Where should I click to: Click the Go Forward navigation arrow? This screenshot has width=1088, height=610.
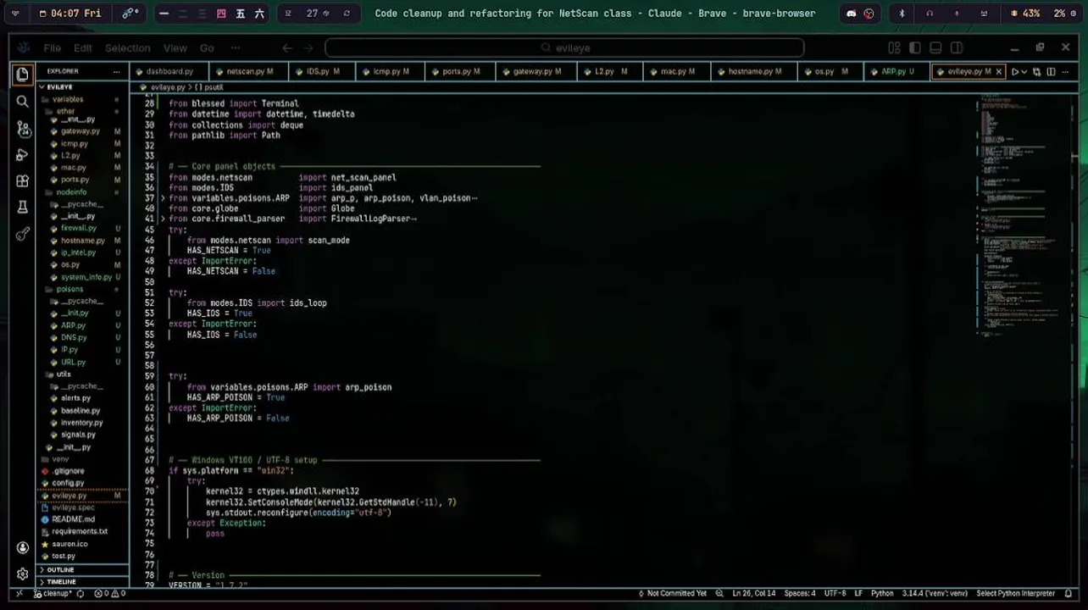309,48
